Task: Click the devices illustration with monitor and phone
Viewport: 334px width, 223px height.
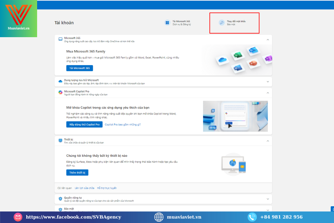Action: coord(234,164)
